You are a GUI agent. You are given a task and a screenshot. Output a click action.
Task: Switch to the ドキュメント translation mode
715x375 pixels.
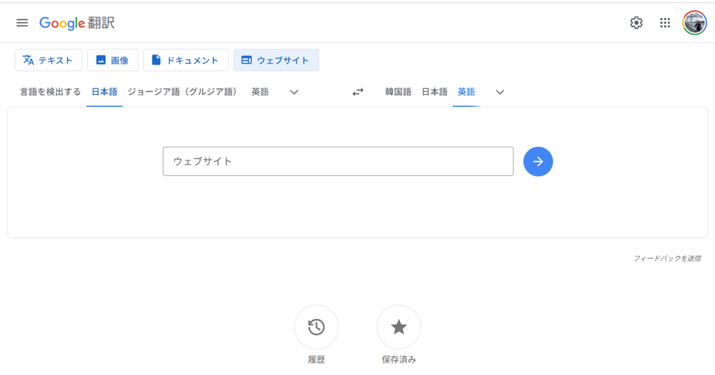click(186, 60)
